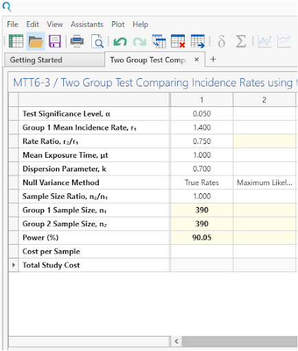Click the horizontal scrollbar track

tap(239, 341)
